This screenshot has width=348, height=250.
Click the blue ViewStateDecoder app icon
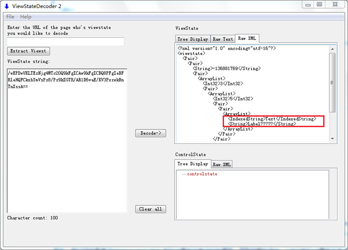pos(7,6)
